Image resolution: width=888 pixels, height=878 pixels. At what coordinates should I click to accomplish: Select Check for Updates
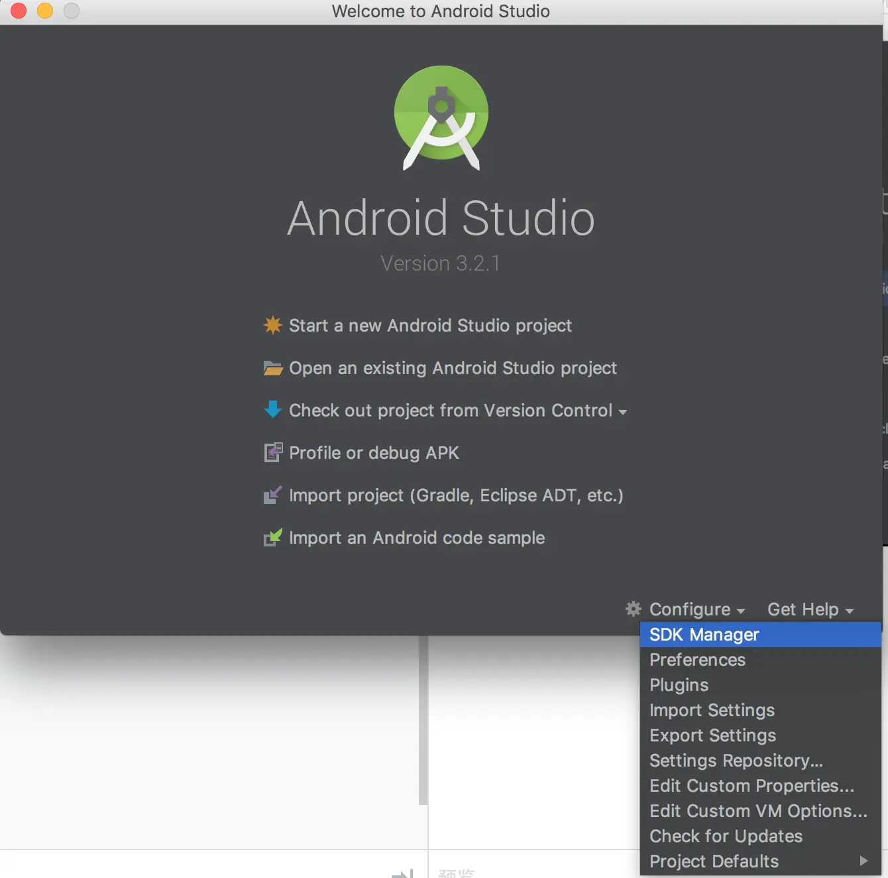(x=726, y=836)
